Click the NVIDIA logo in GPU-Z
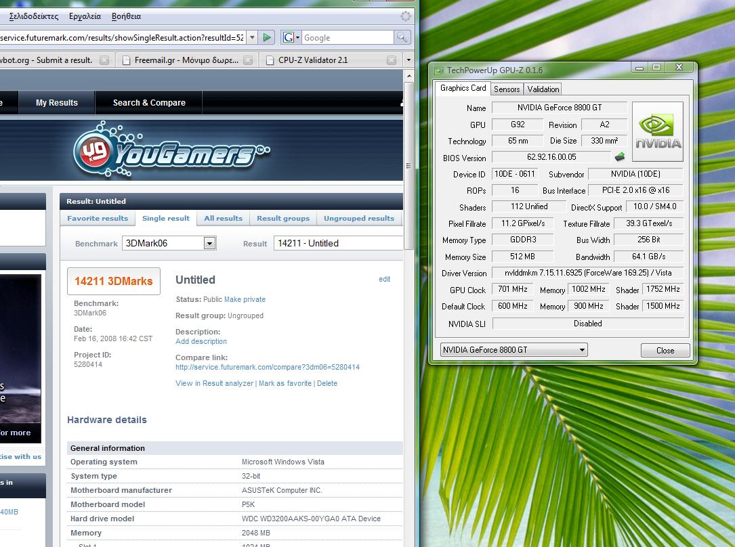Screen dimensions: 735x547 657,131
